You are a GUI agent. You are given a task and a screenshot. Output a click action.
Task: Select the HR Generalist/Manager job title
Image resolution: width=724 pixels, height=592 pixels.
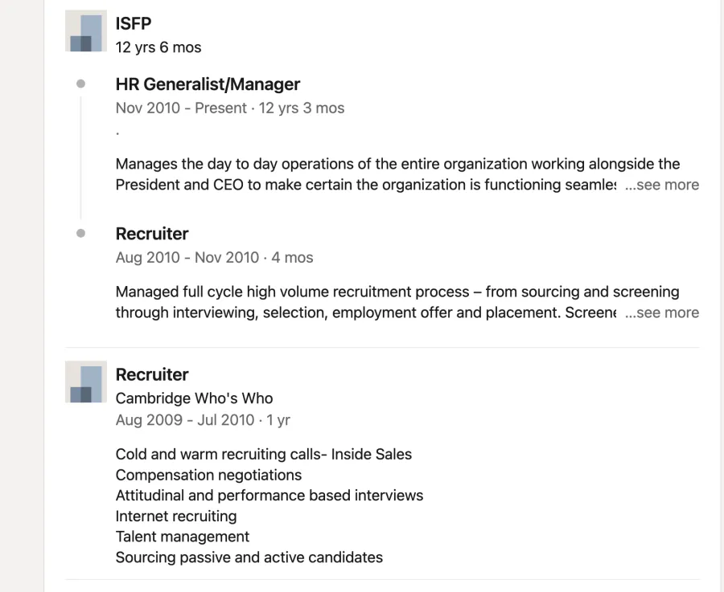tap(208, 84)
